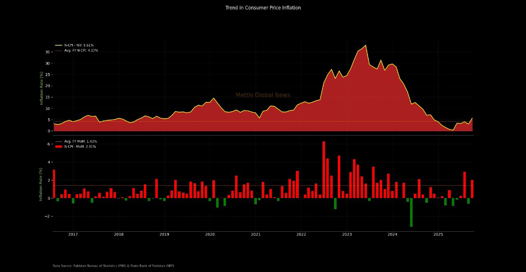The width and height of the screenshot is (526, 272).
Task: Click the Mettis Global News watermark
Action: tap(263, 95)
